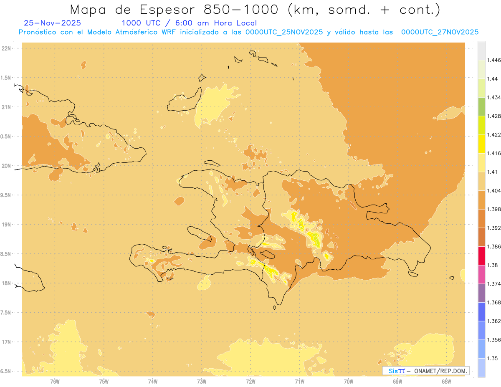Click the '17N' latitude label

[x=6, y=342]
